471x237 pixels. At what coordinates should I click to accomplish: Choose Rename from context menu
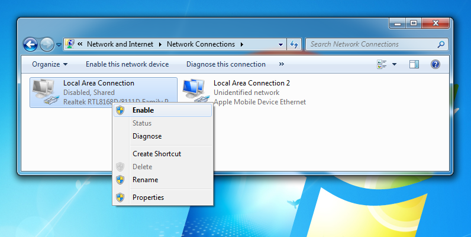(x=163, y=180)
